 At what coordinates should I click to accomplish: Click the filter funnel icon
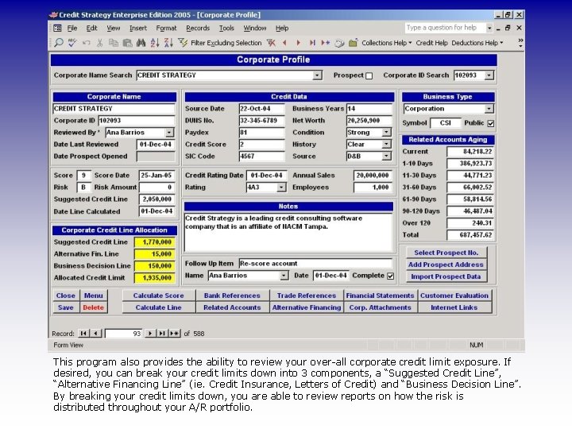[183, 43]
